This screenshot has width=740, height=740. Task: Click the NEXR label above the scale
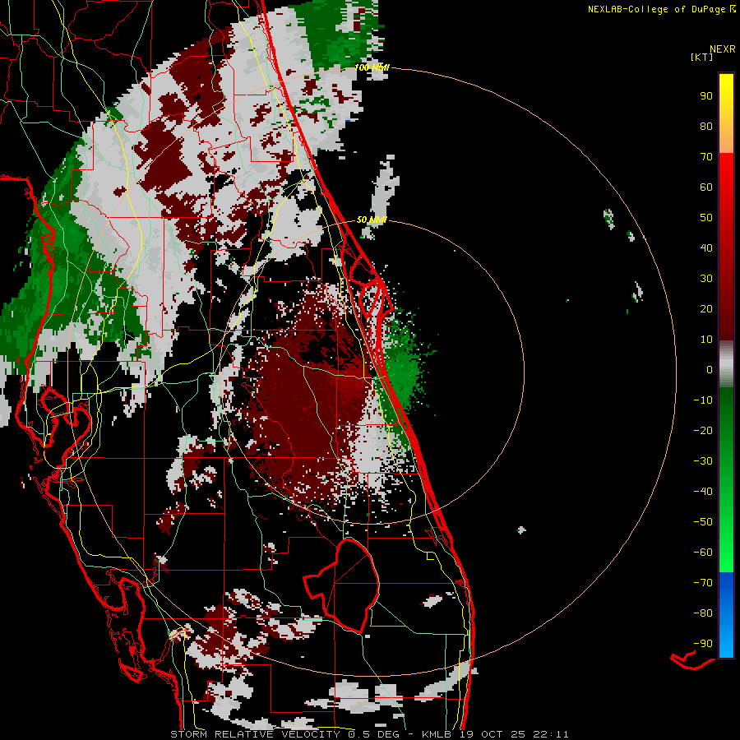click(723, 49)
